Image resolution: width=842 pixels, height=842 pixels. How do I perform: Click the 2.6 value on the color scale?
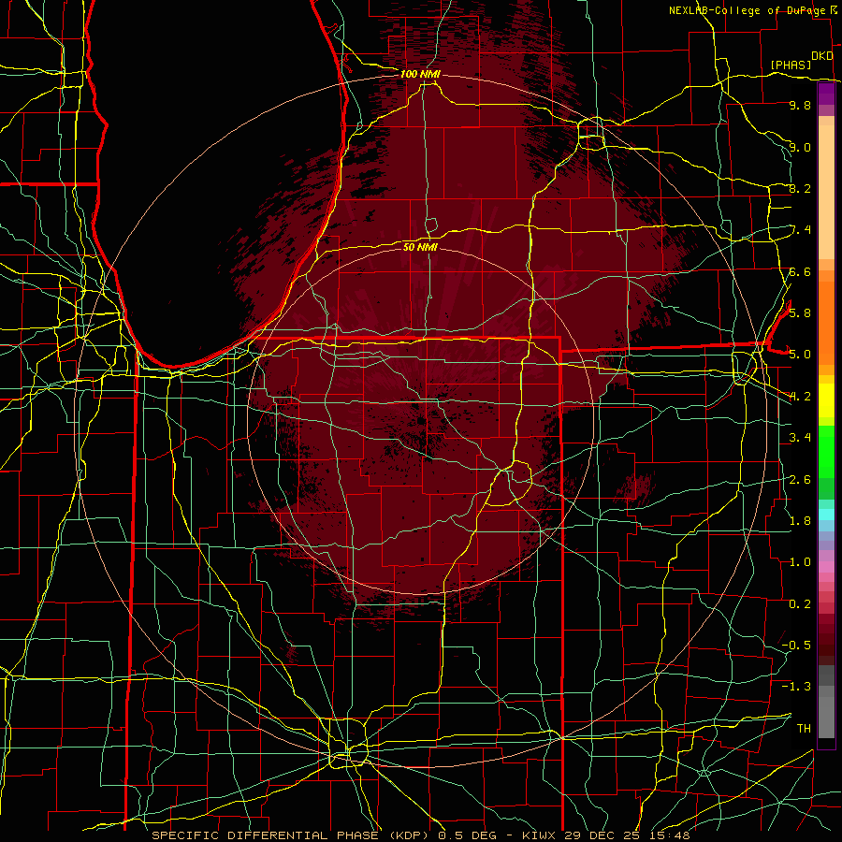pyautogui.click(x=800, y=479)
